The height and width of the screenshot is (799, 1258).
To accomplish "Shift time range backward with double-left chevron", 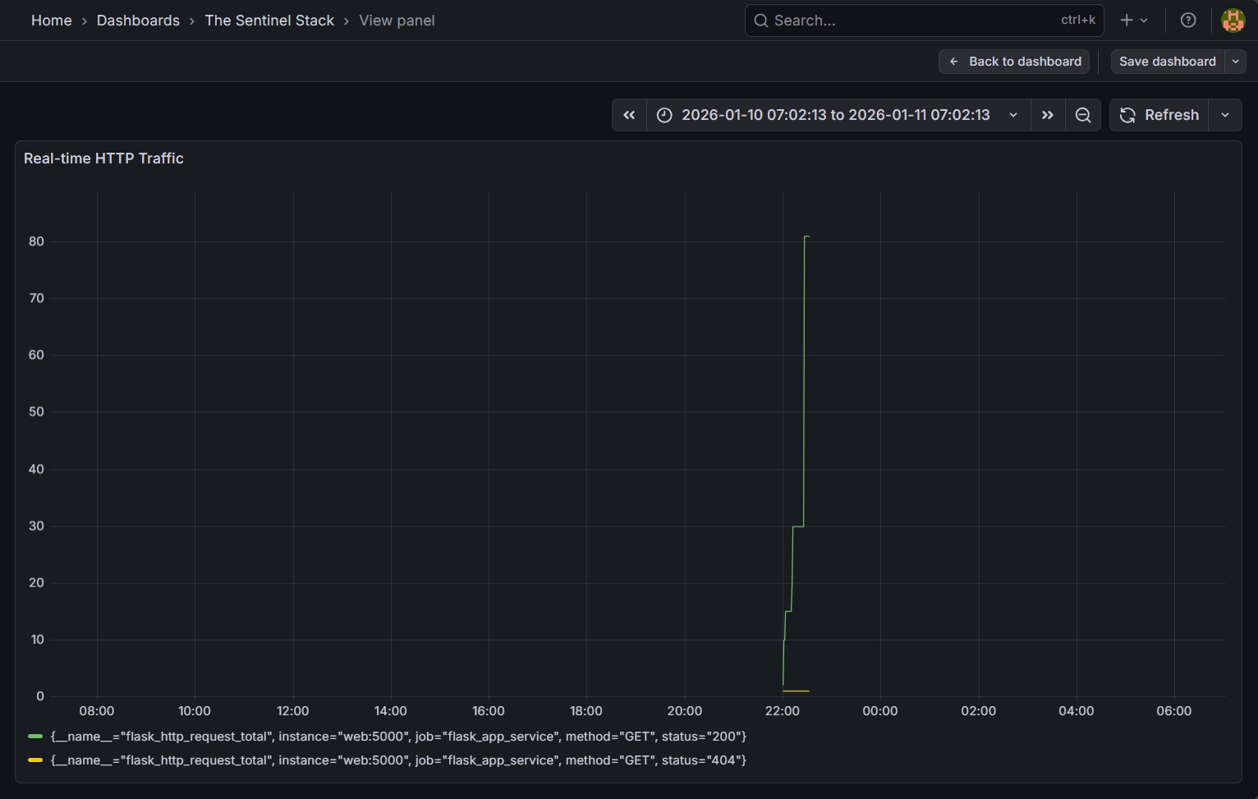I will tap(629, 115).
